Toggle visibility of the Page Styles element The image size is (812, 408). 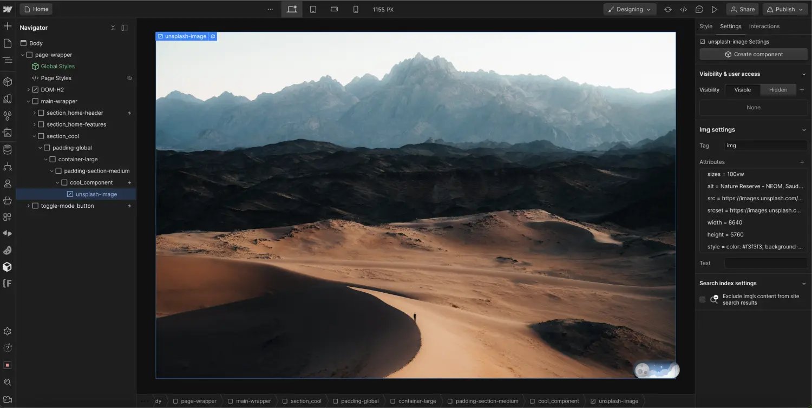tap(129, 78)
